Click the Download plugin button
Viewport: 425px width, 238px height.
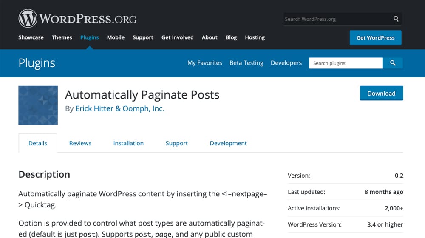[x=381, y=93]
